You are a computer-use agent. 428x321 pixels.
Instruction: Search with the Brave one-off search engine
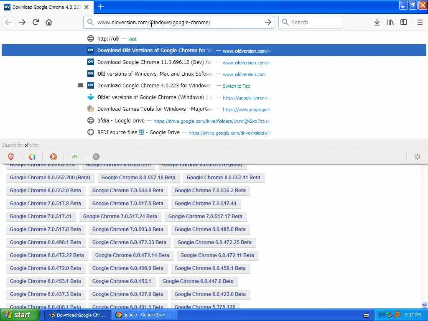point(11,157)
